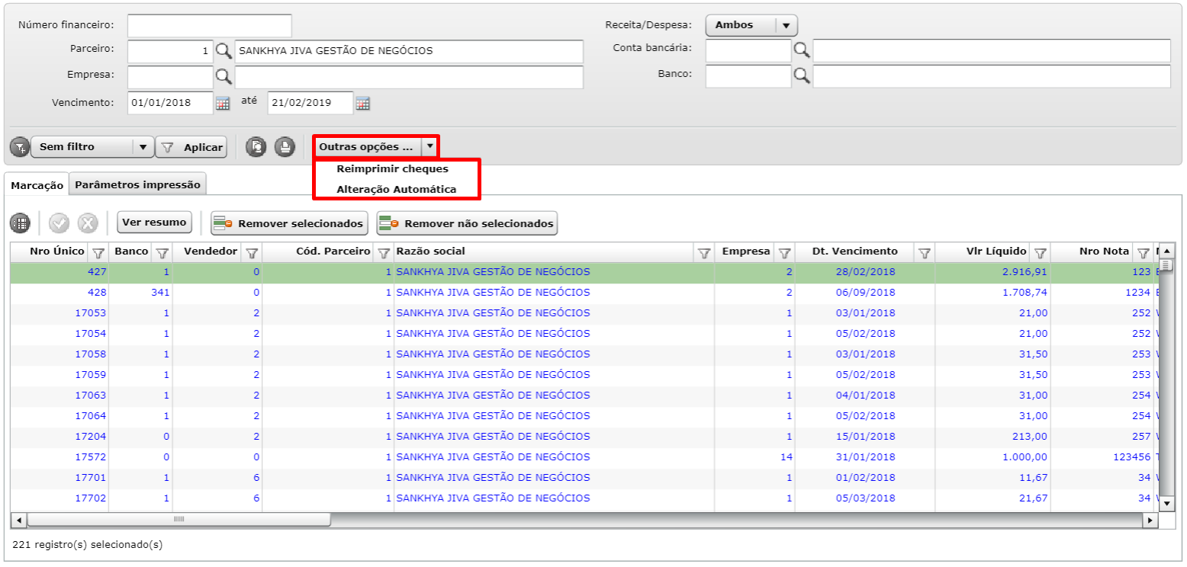Select row with Nro Único 427
This screenshot has width=1187, height=567.
(584, 272)
